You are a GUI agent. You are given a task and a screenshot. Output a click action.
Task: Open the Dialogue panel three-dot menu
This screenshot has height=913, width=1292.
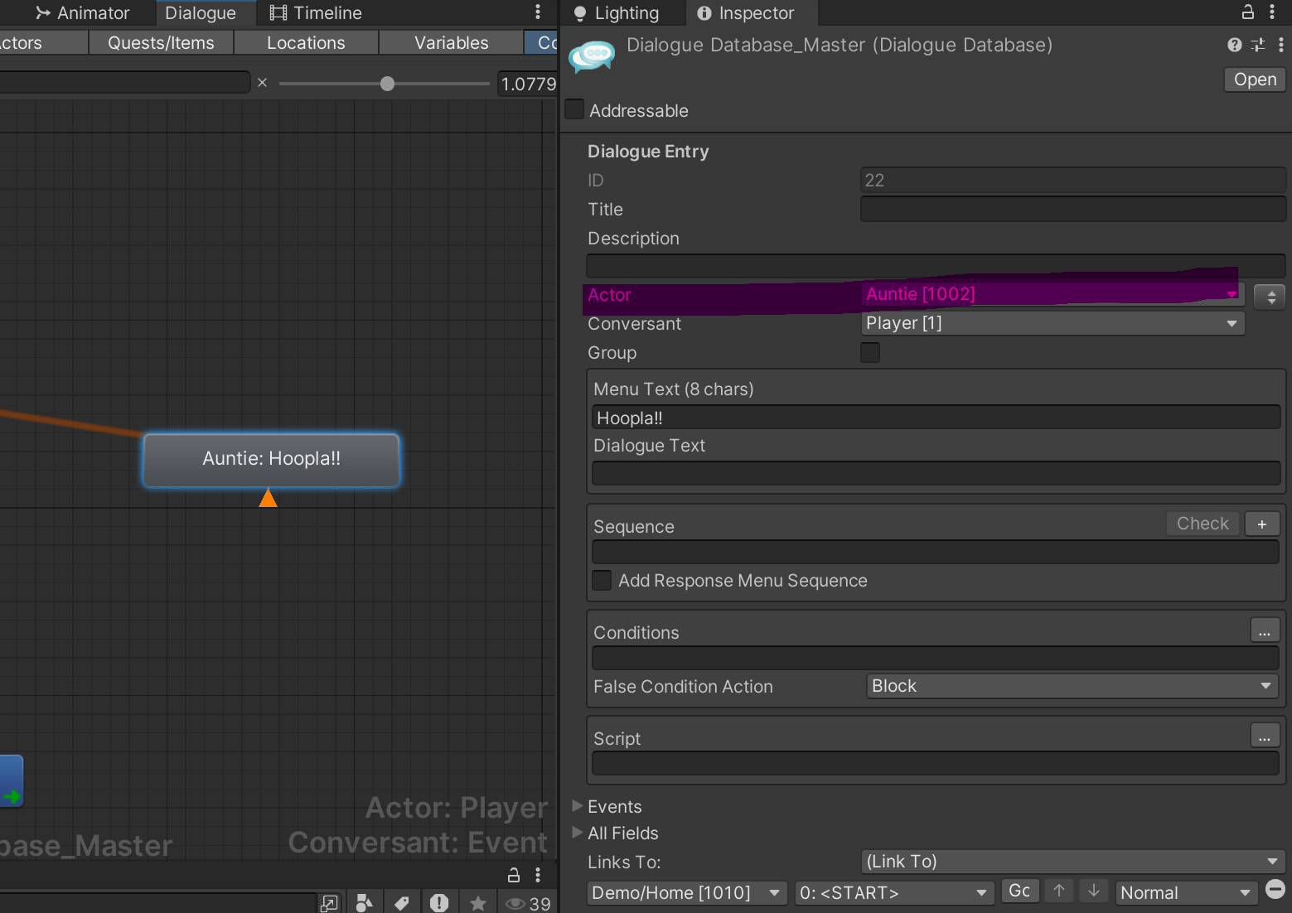pyautogui.click(x=538, y=12)
